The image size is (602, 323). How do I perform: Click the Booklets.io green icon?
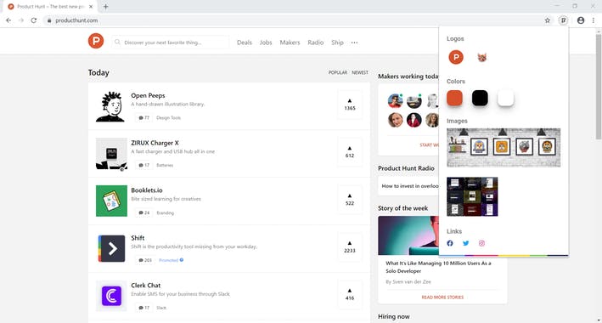click(x=111, y=201)
